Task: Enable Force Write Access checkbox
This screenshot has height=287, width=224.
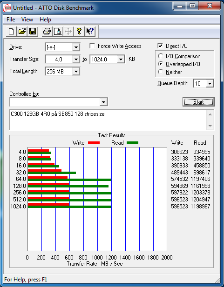Action: tap(92, 46)
